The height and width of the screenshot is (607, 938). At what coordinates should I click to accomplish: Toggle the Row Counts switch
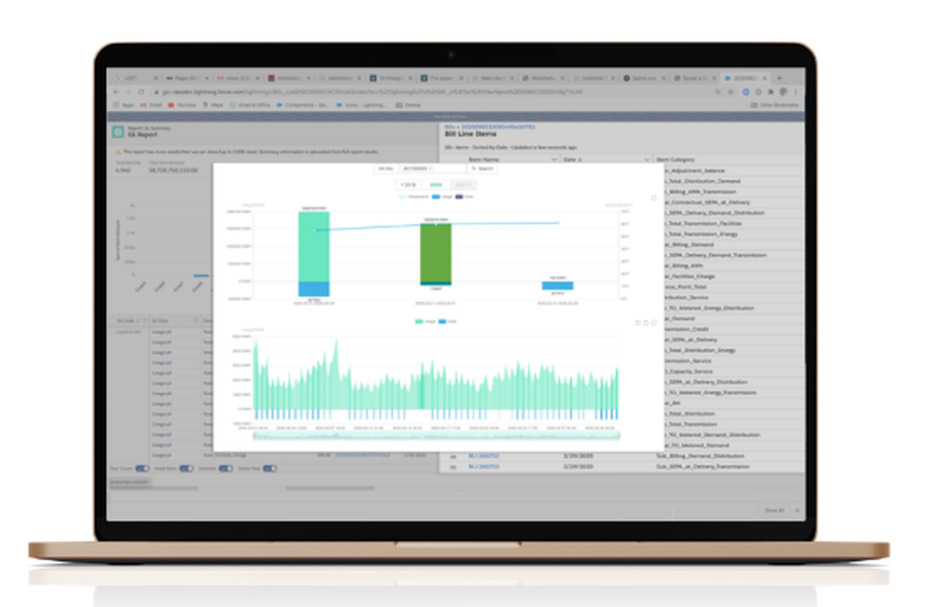click(143, 468)
